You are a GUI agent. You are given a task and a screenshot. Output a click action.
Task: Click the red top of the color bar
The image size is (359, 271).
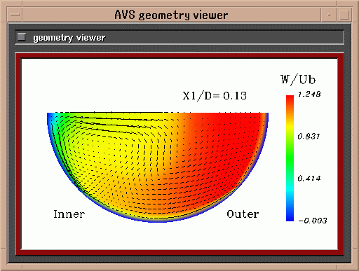coord(290,99)
